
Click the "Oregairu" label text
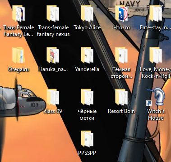tap(18, 69)
